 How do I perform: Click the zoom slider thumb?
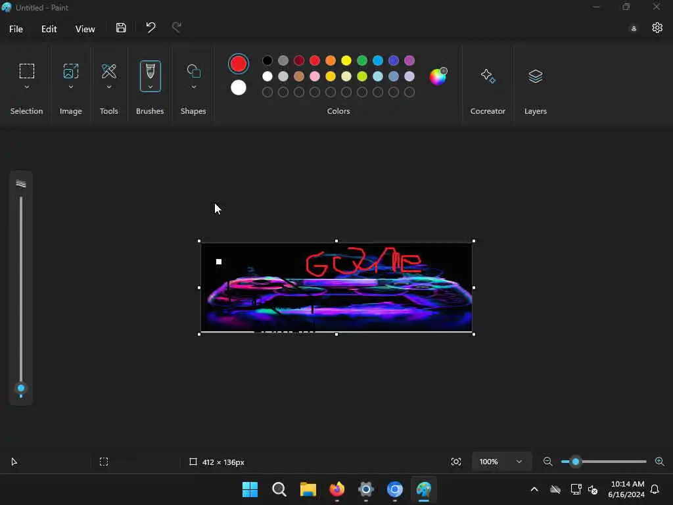point(576,462)
